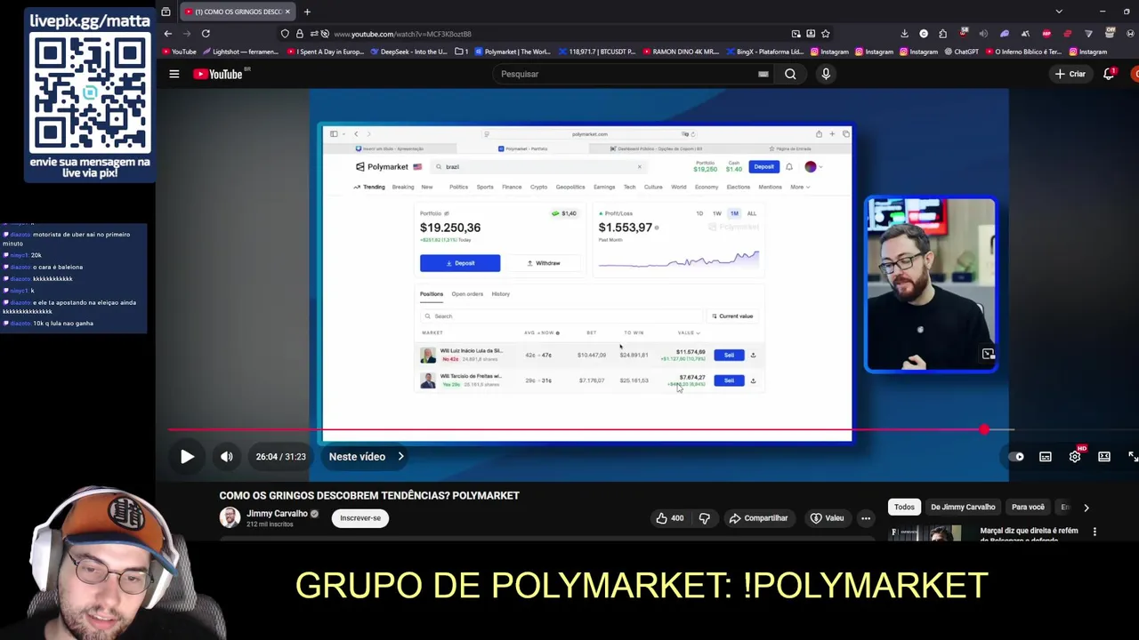Toggle the autoplay switch in player

pos(1016,457)
